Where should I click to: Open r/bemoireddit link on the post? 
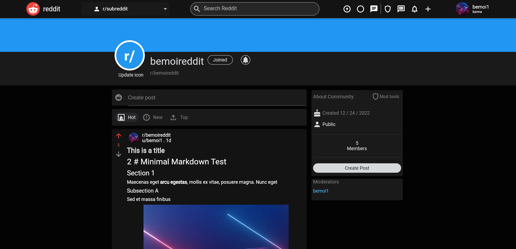pos(156,135)
